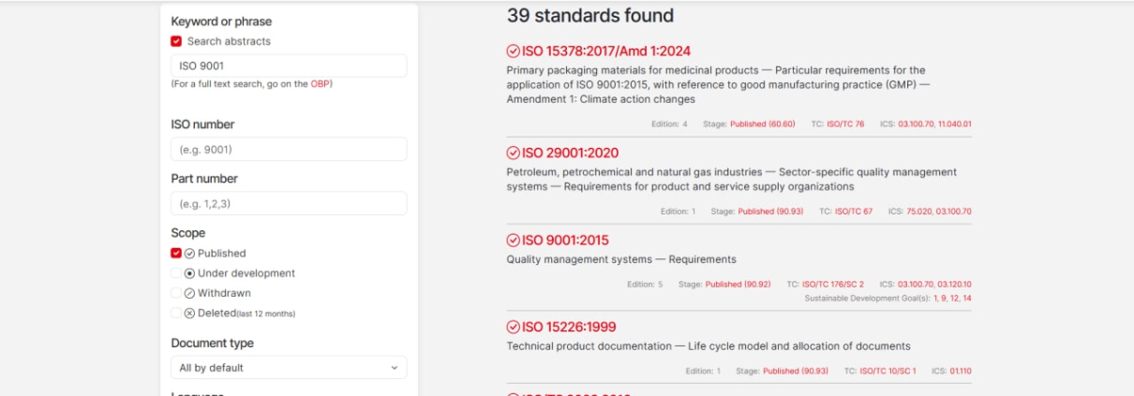Click the Document type dropdown chevron arrow
This screenshot has width=1134, height=396.
[x=394, y=368]
